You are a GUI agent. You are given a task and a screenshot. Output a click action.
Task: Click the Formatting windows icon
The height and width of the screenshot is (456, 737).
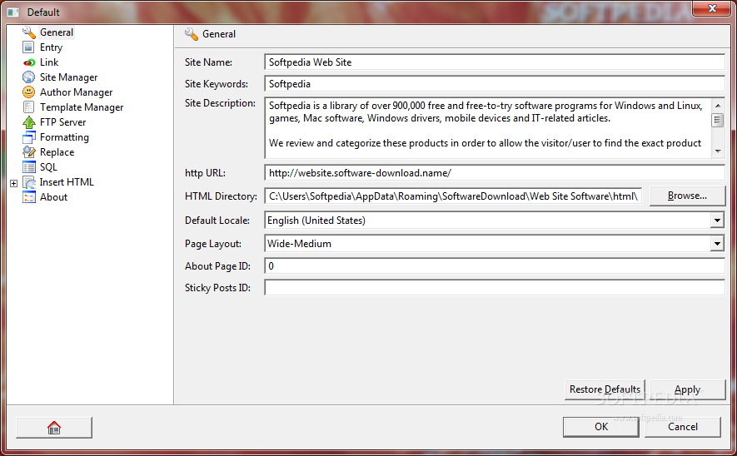click(x=28, y=137)
